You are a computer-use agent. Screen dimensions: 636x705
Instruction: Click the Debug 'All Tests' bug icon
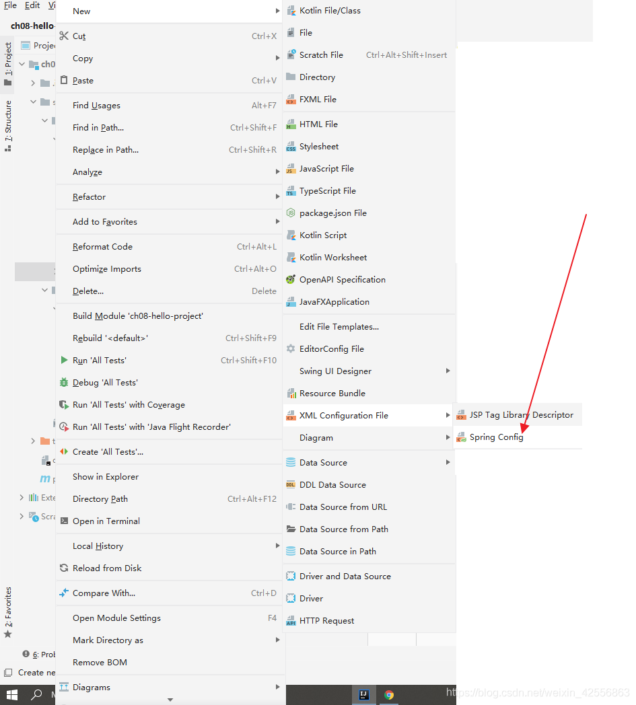64,382
